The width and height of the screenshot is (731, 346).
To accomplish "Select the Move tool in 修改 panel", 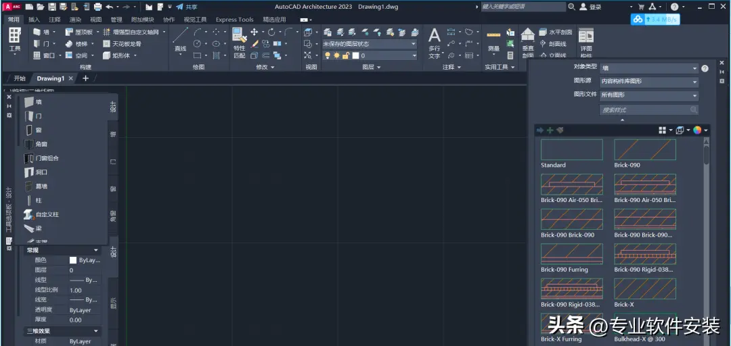I will (254, 32).
